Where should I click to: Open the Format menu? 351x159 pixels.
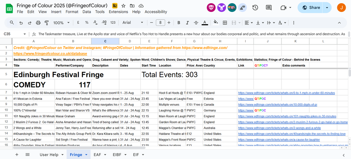(72, 12)
